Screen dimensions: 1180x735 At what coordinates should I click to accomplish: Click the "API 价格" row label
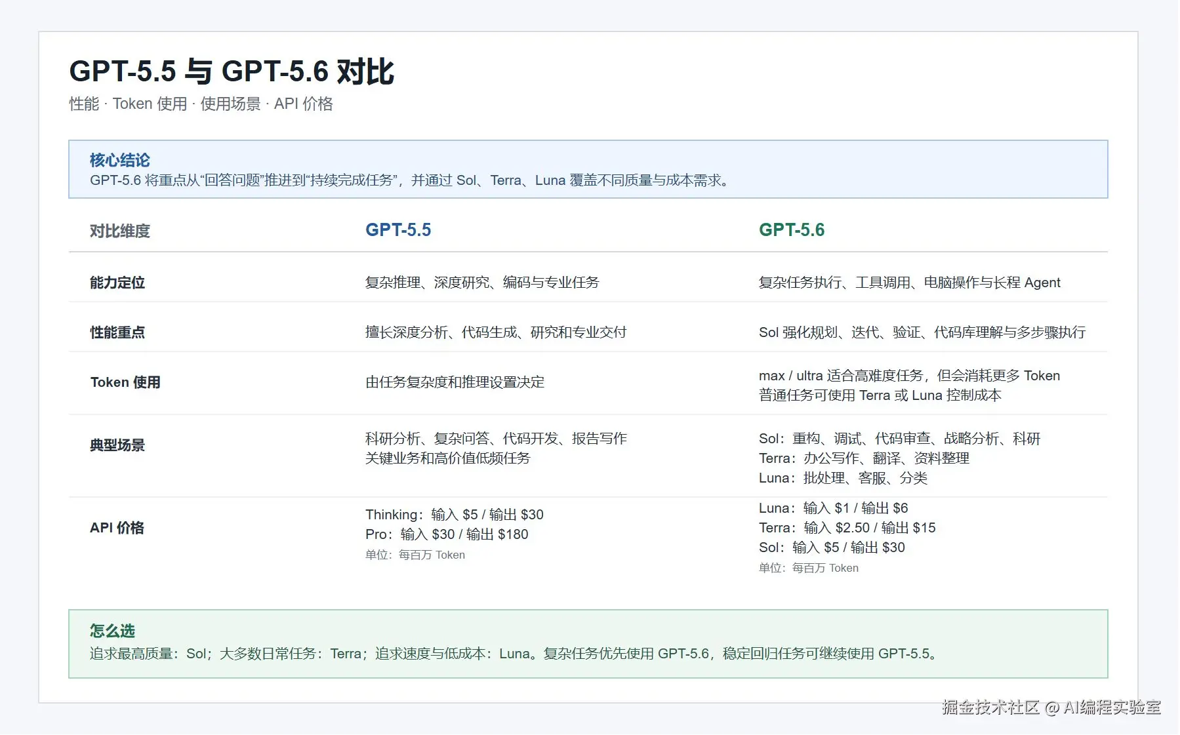[x=117, y=528]
